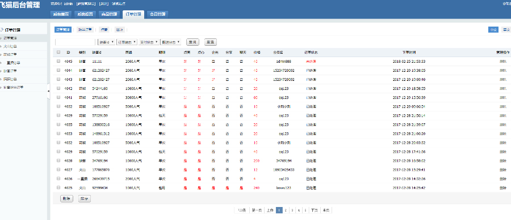Click the delete link in row 4025

(x=503, y=188)
